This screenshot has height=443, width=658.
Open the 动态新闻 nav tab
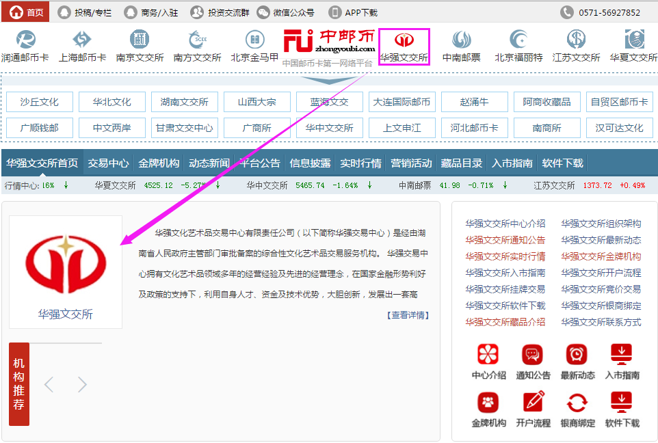click(x=209, y=163)
